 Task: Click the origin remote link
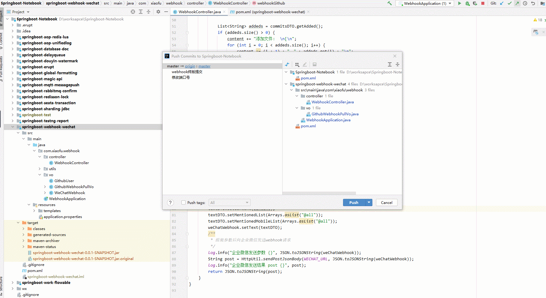190,66
